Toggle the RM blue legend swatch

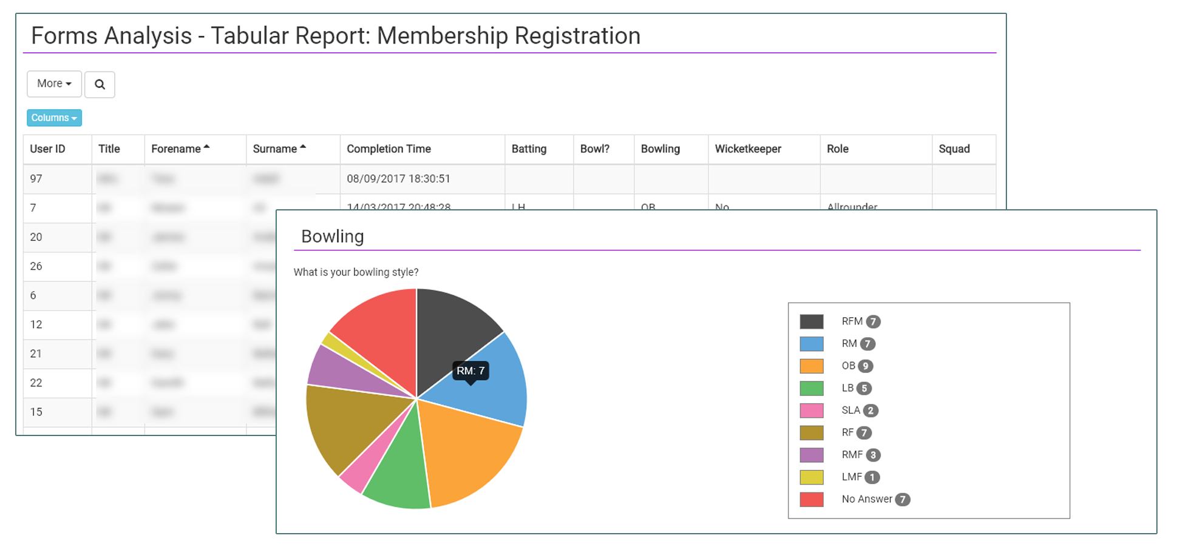812,344
